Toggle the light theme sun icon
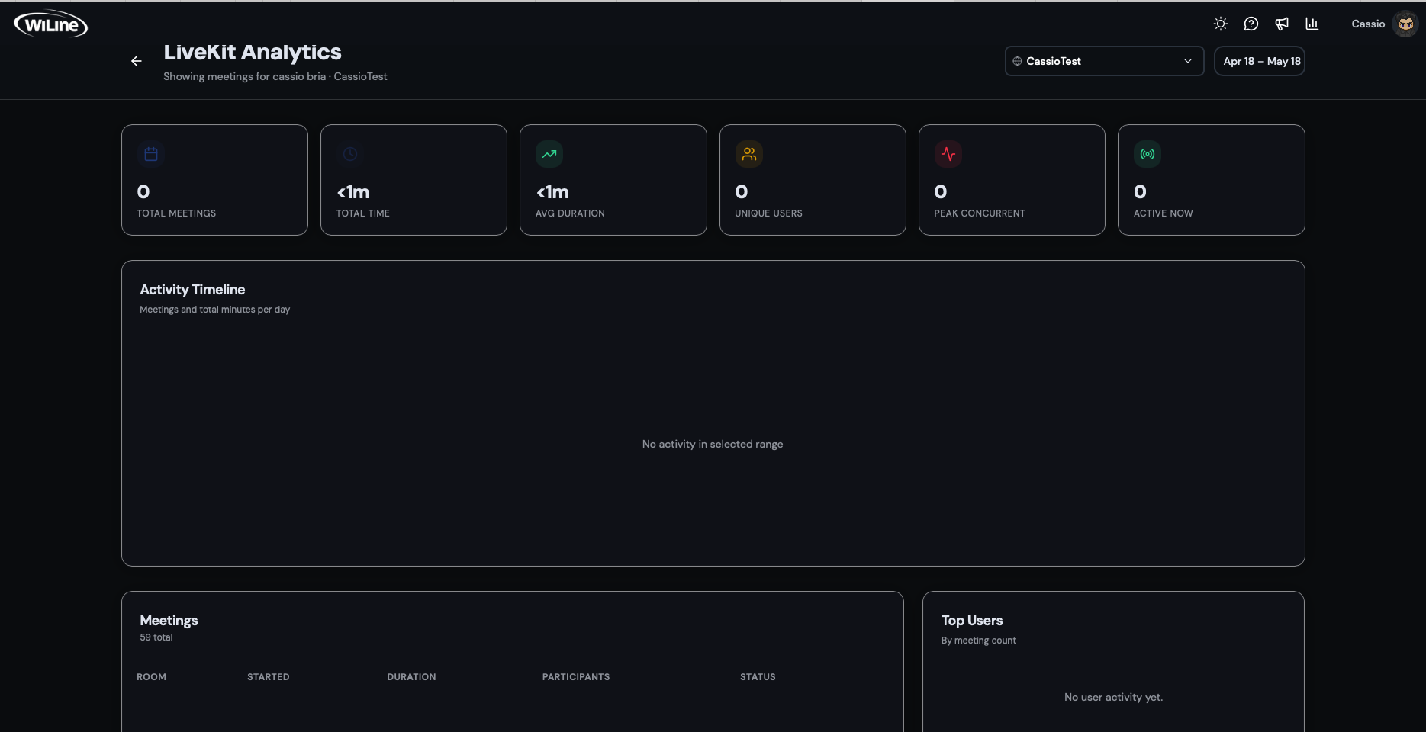This screenshot has width=1426, height=732. 1221,24
